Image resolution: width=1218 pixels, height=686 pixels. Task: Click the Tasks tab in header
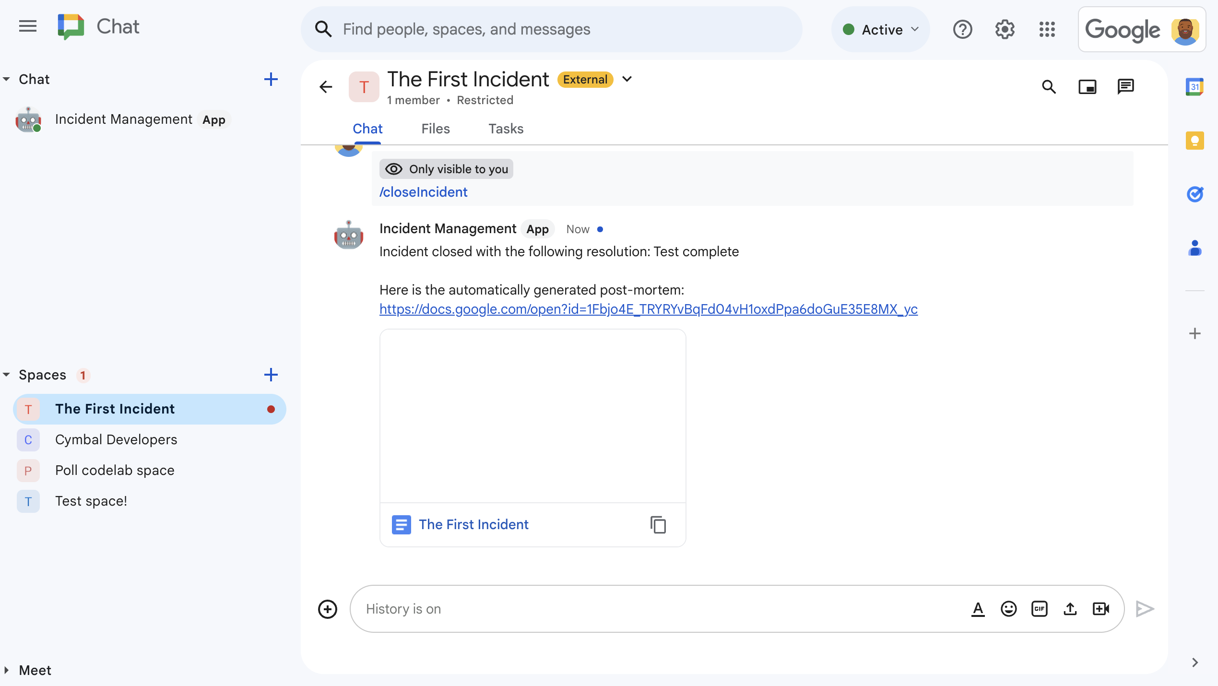pyautogui.click(x=506, y=128)
